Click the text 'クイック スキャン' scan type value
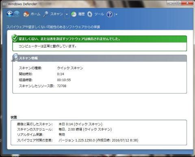The image size is (195, 157). point(70,68)
